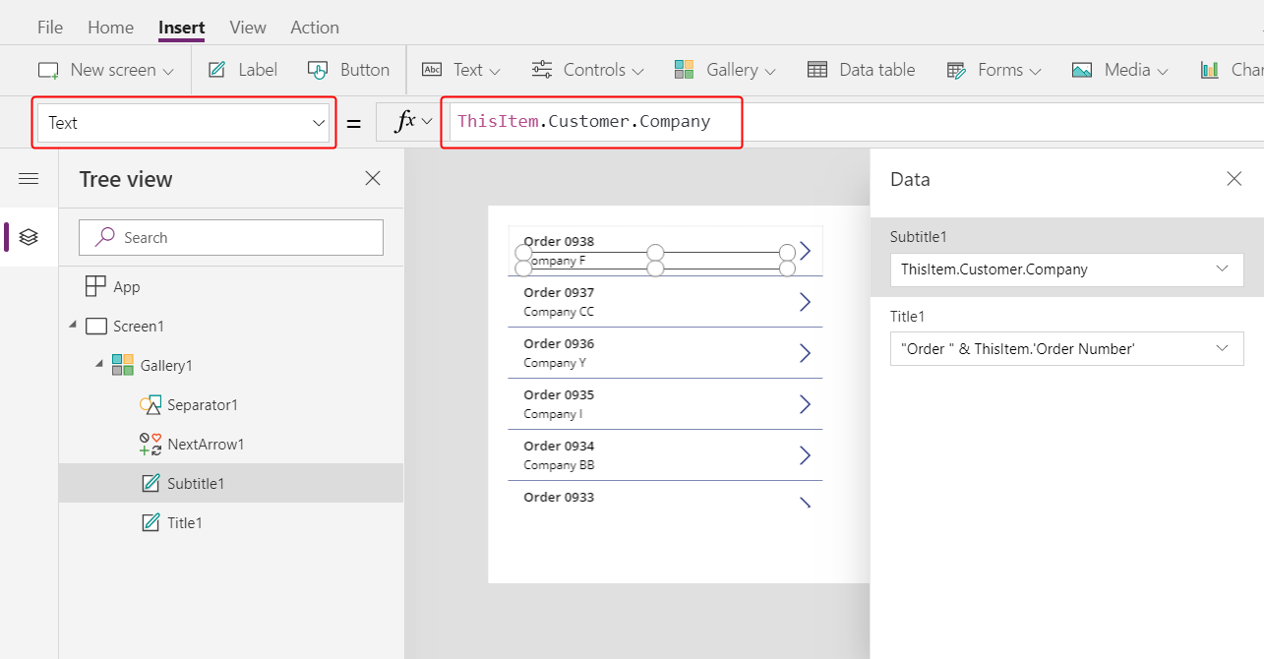Expand the Title1 field dropdown
This screenshot has width=1264, height=659.
1222,348
